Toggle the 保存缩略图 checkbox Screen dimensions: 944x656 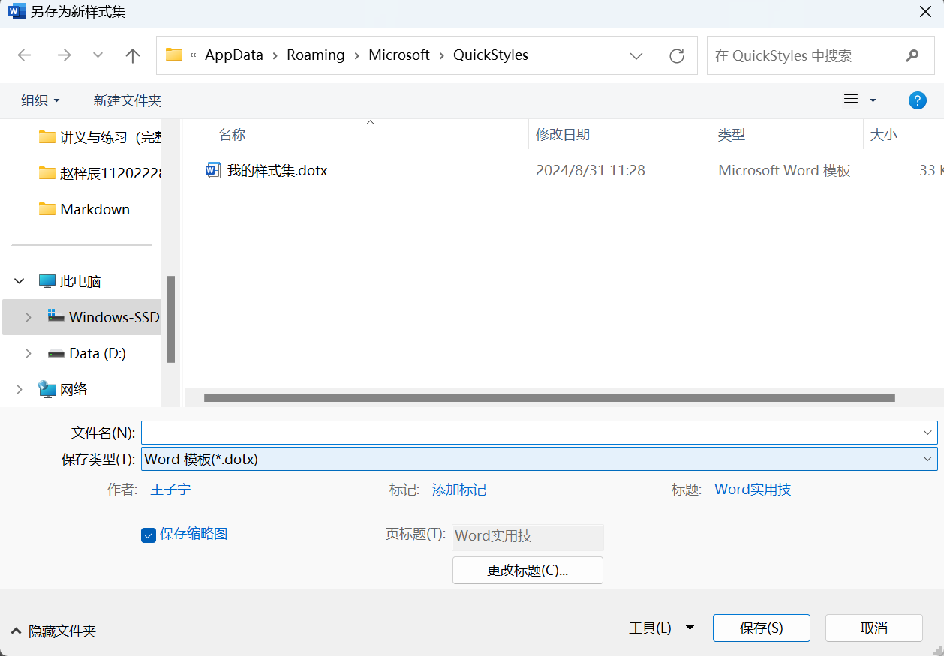(148, 535)
